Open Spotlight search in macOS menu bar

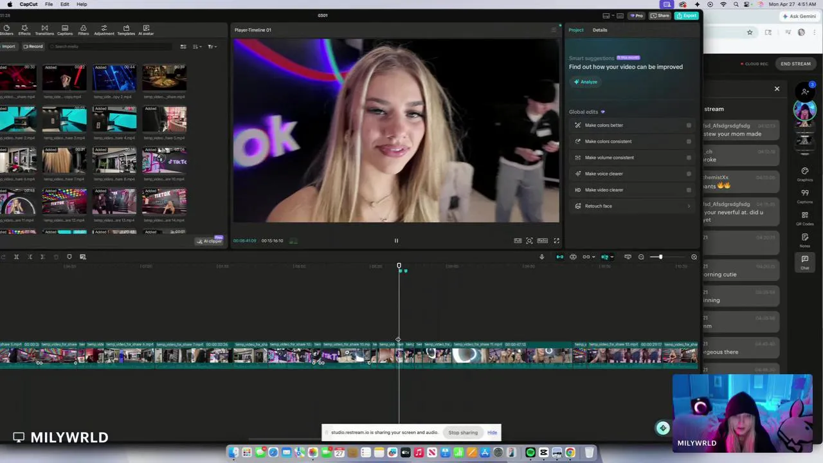pos(737,4)
